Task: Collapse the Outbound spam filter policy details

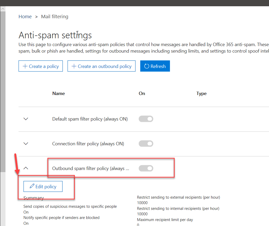Action: 26,168
